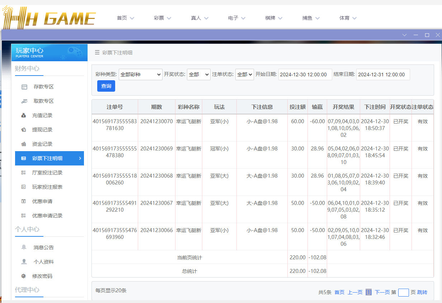Click the message announcement bell icon
442x303 pixels.
point(24,247)
